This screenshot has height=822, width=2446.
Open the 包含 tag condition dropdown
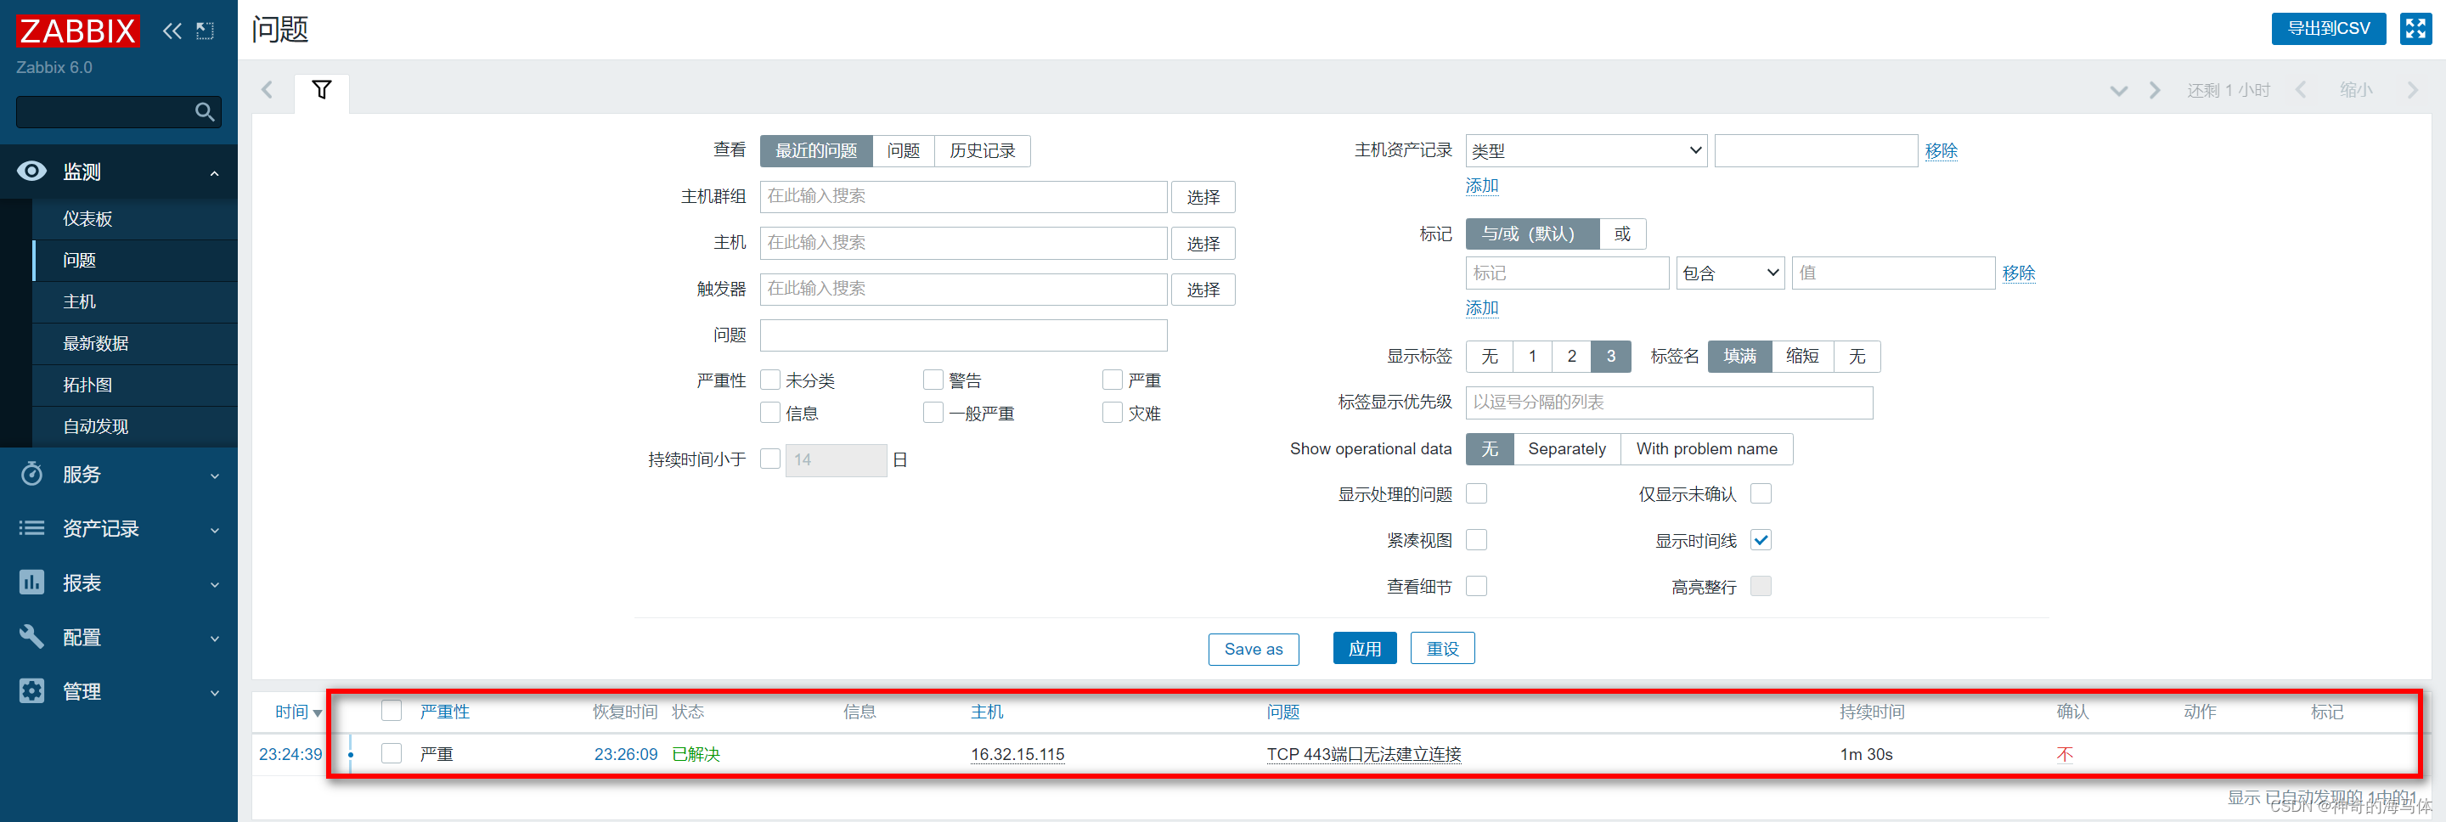coord(1729,273)
